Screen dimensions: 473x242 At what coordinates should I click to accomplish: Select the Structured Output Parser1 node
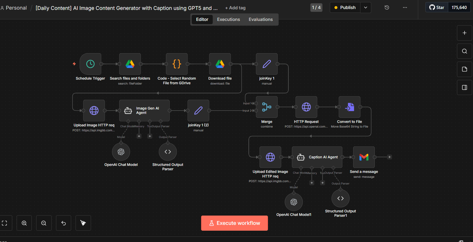pos(340,198)
